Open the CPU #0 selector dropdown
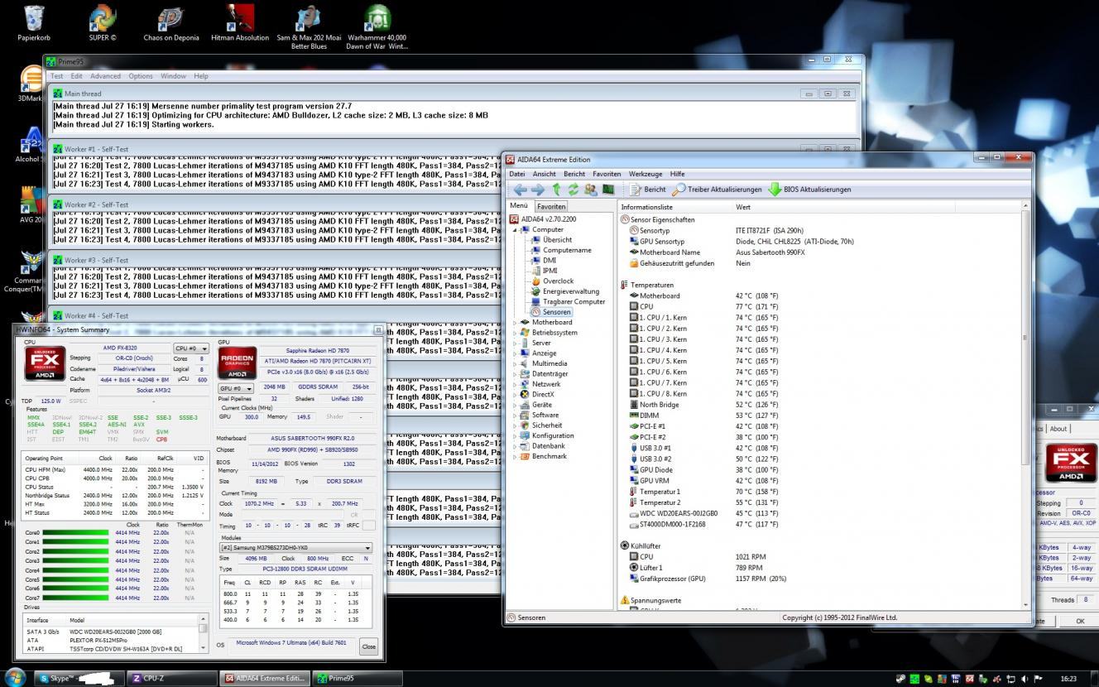The height and width of the screenshot is (687, 1099). (x=191, y=348)
